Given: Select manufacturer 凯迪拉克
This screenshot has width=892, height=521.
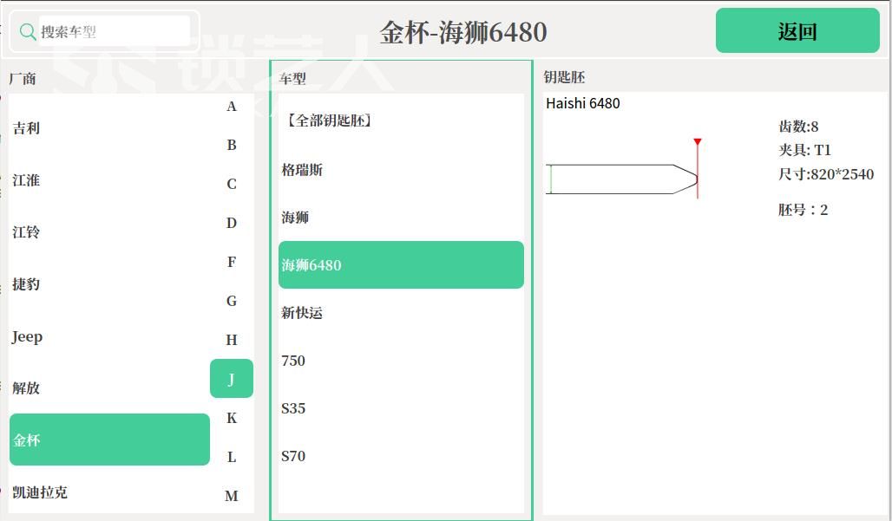Looking at the screenshot, I should click(x=109, y=492).
